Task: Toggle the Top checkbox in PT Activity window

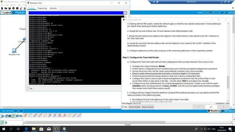Action: pyautogui.click(x=122, y=107)
